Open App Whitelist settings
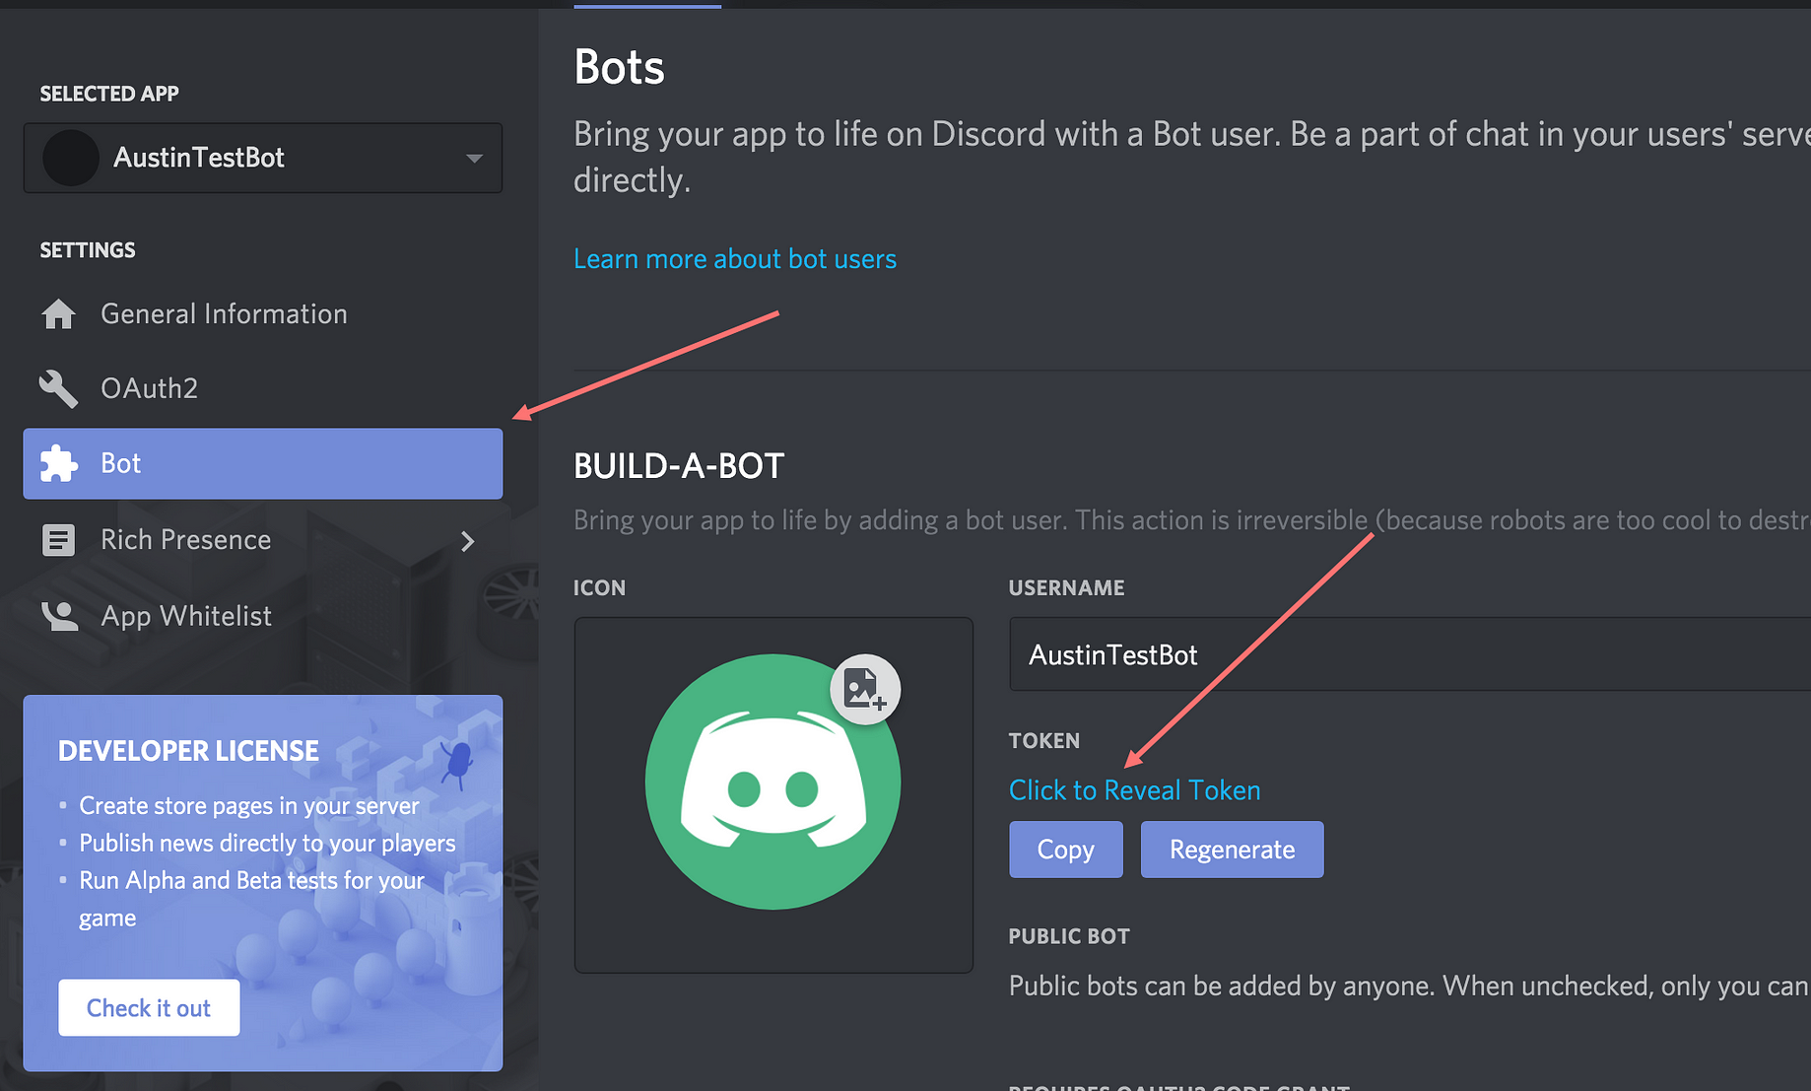Viewport: 1811px width, 1091px height. tap(263, 616)
